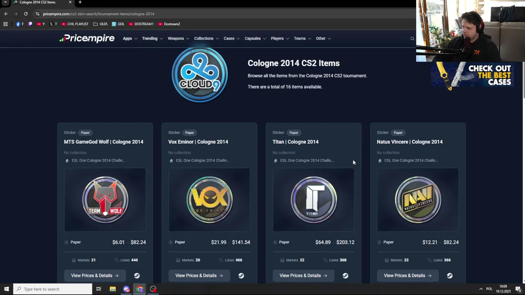Viewport: 525px width, 295px height.
Task: Click the Windows taskbar search box
Action: tap(52, 289)
